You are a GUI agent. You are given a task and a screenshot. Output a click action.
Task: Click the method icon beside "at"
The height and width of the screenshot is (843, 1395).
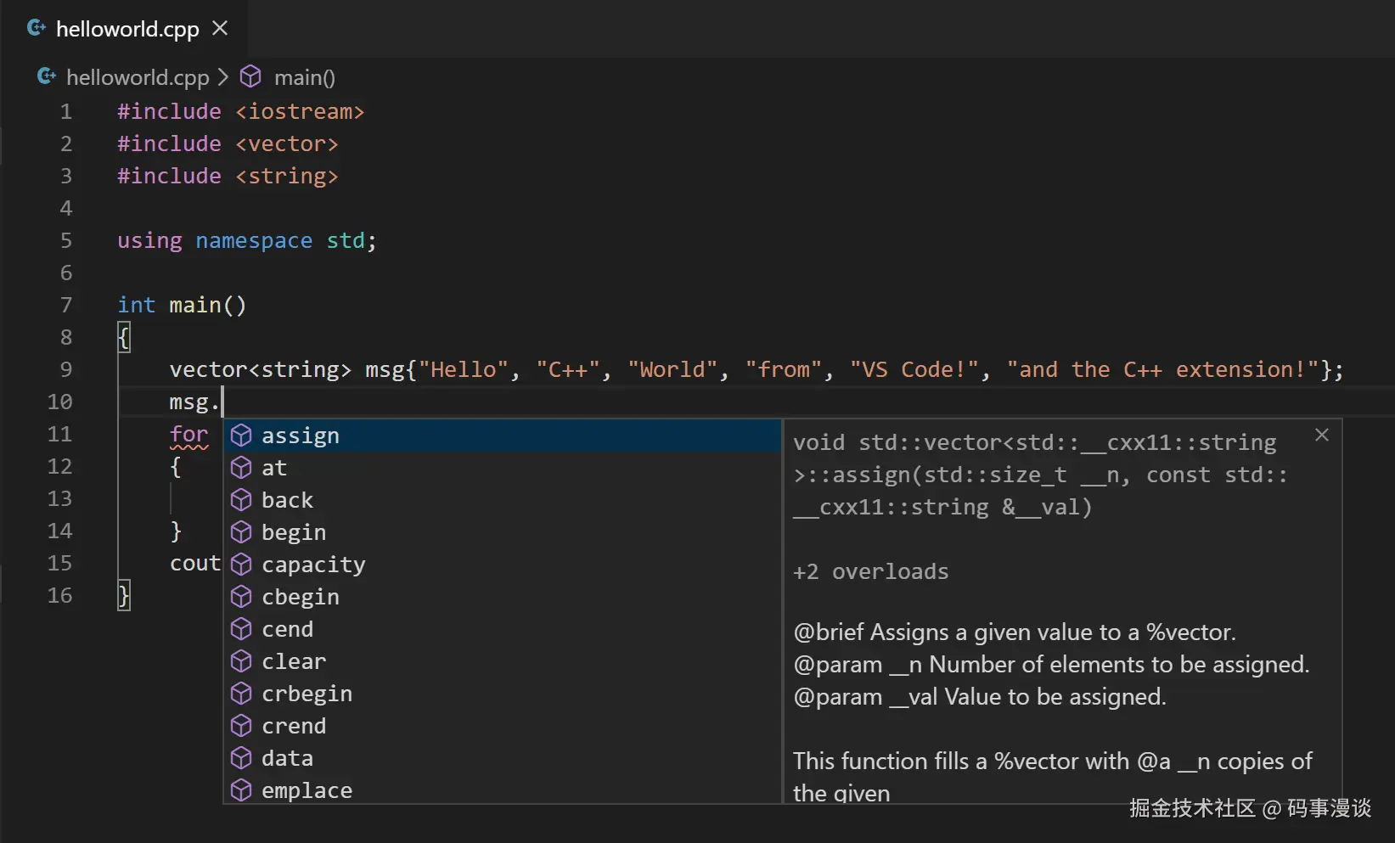(x=241, y=467)
